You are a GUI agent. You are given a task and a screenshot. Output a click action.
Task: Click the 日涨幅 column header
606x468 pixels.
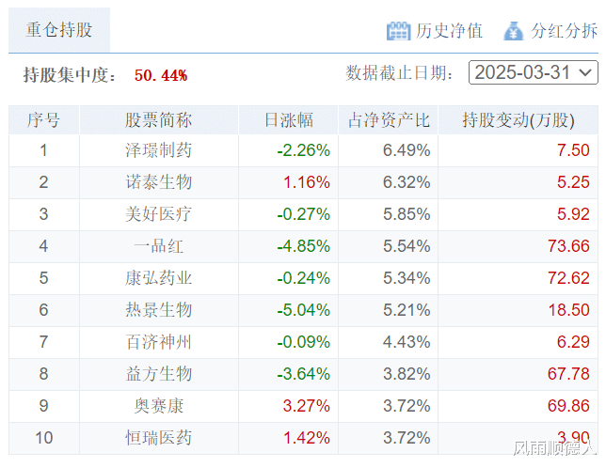[288, 120]
